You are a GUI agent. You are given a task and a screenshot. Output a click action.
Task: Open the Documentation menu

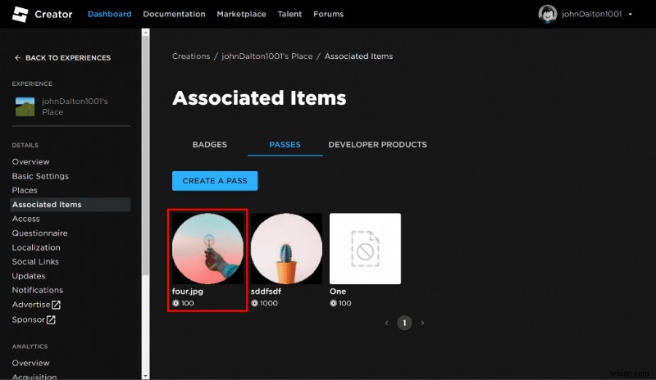click(x=174, y=14)
